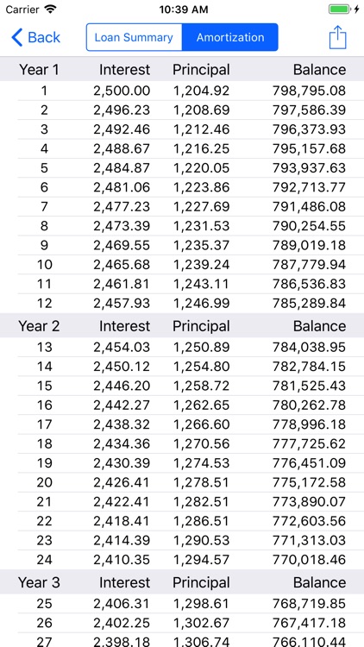Select payment row 18 balance 777,725.62

pyautogui.click(x=182, y=444)
